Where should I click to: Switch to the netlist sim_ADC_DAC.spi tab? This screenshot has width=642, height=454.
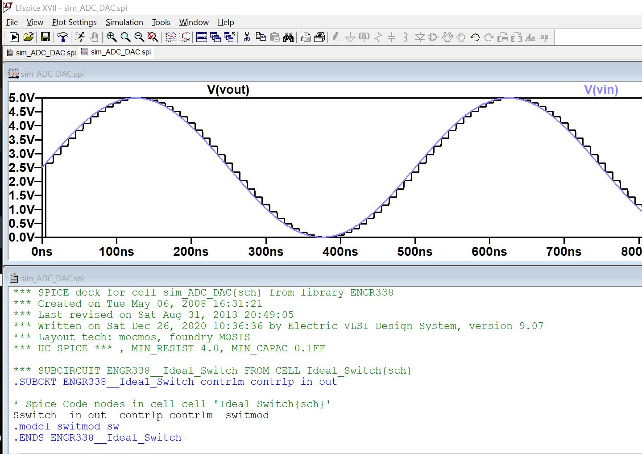point(41,53)
